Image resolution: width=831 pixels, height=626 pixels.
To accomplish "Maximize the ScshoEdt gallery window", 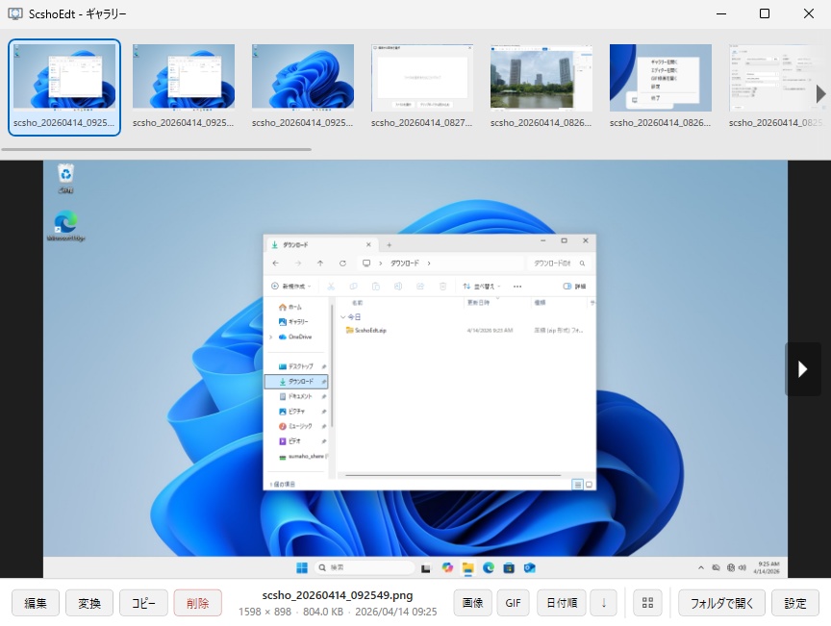I will (x=765, y=13).
